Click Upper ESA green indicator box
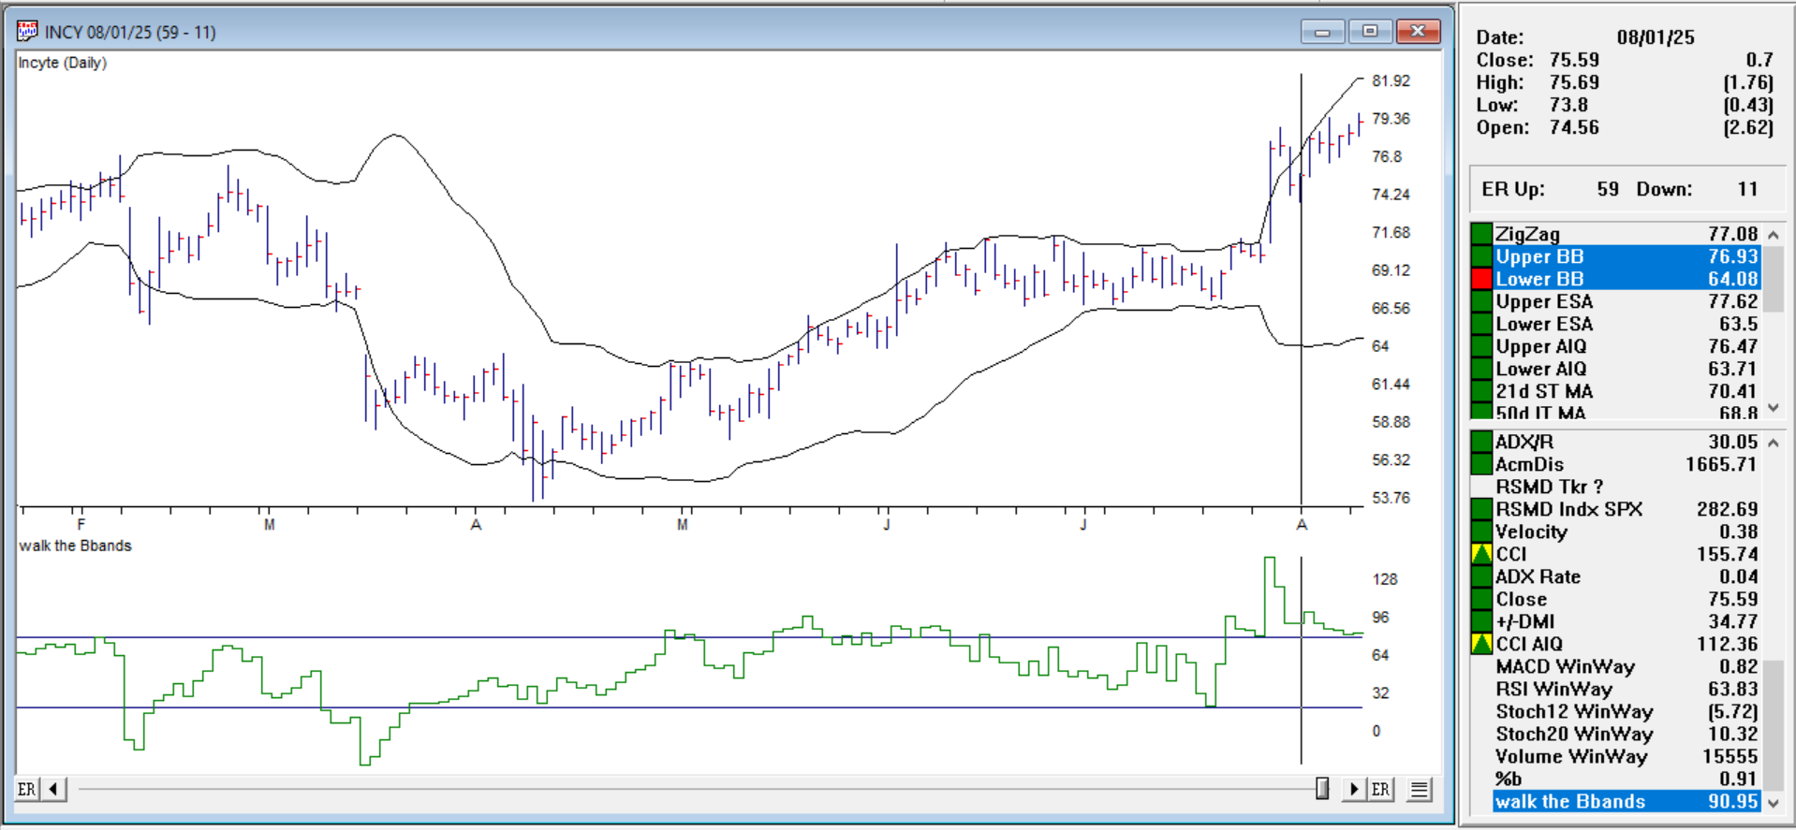The image size is (1796, 830). 1481,301
